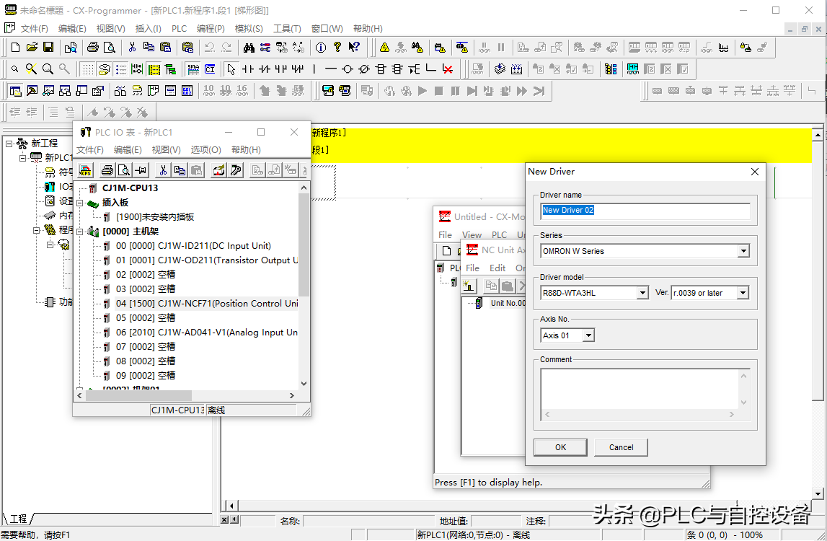The width and height of the screenshot is (827, 541).
Task: Select the new coil tool
Action: 348,69
